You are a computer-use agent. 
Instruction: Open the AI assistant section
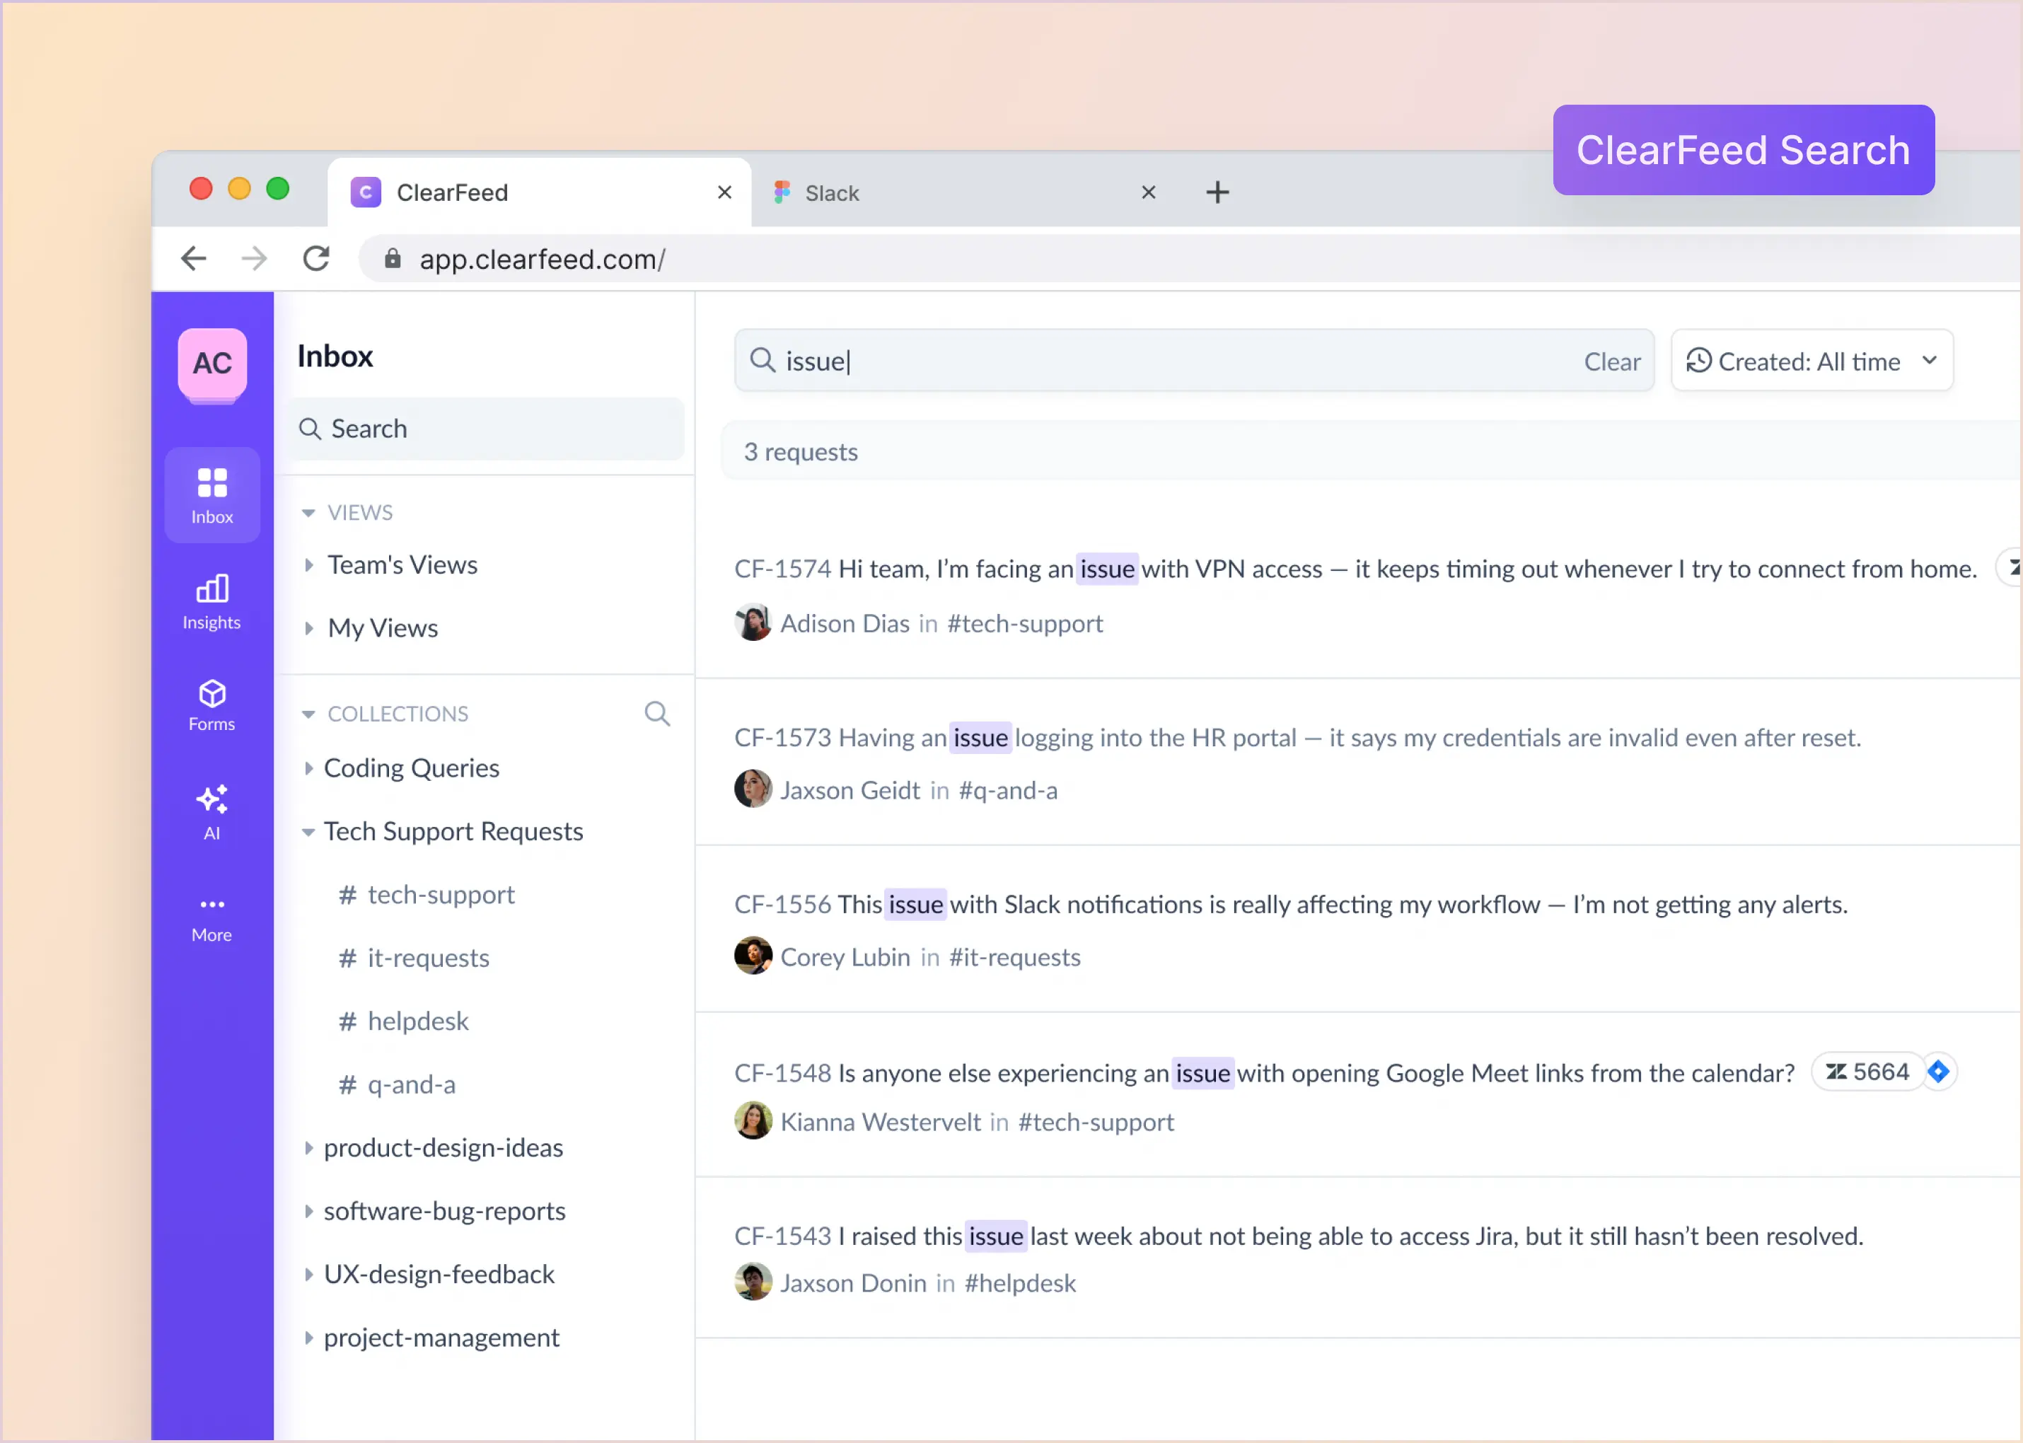211,811
